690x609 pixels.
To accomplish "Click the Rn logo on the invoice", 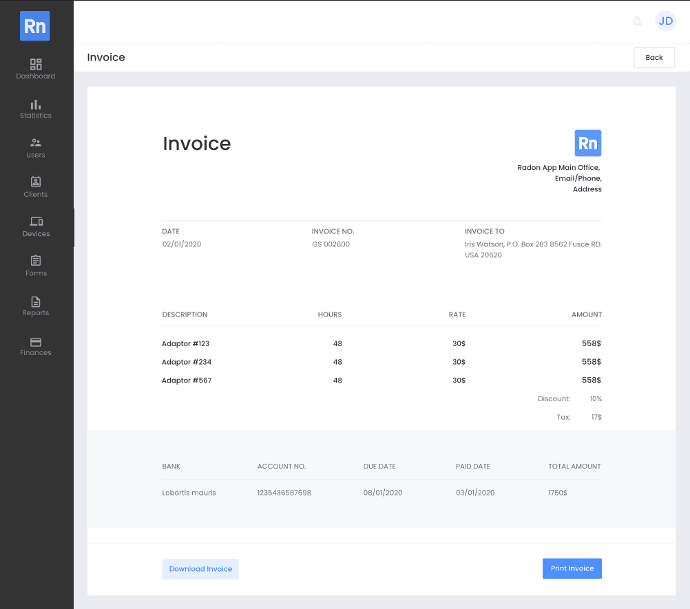I will 587,143.
